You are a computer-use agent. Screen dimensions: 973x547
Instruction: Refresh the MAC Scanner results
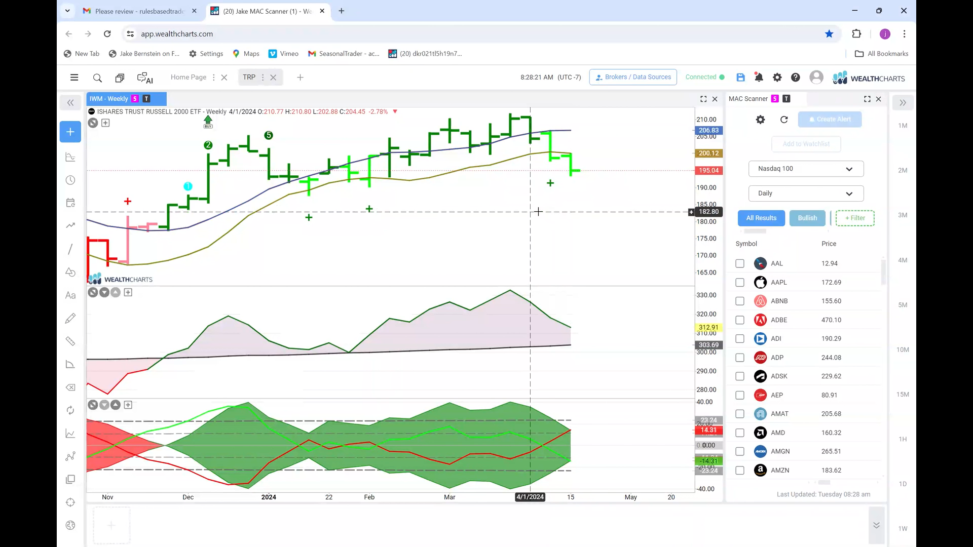[x=784, y=120]
